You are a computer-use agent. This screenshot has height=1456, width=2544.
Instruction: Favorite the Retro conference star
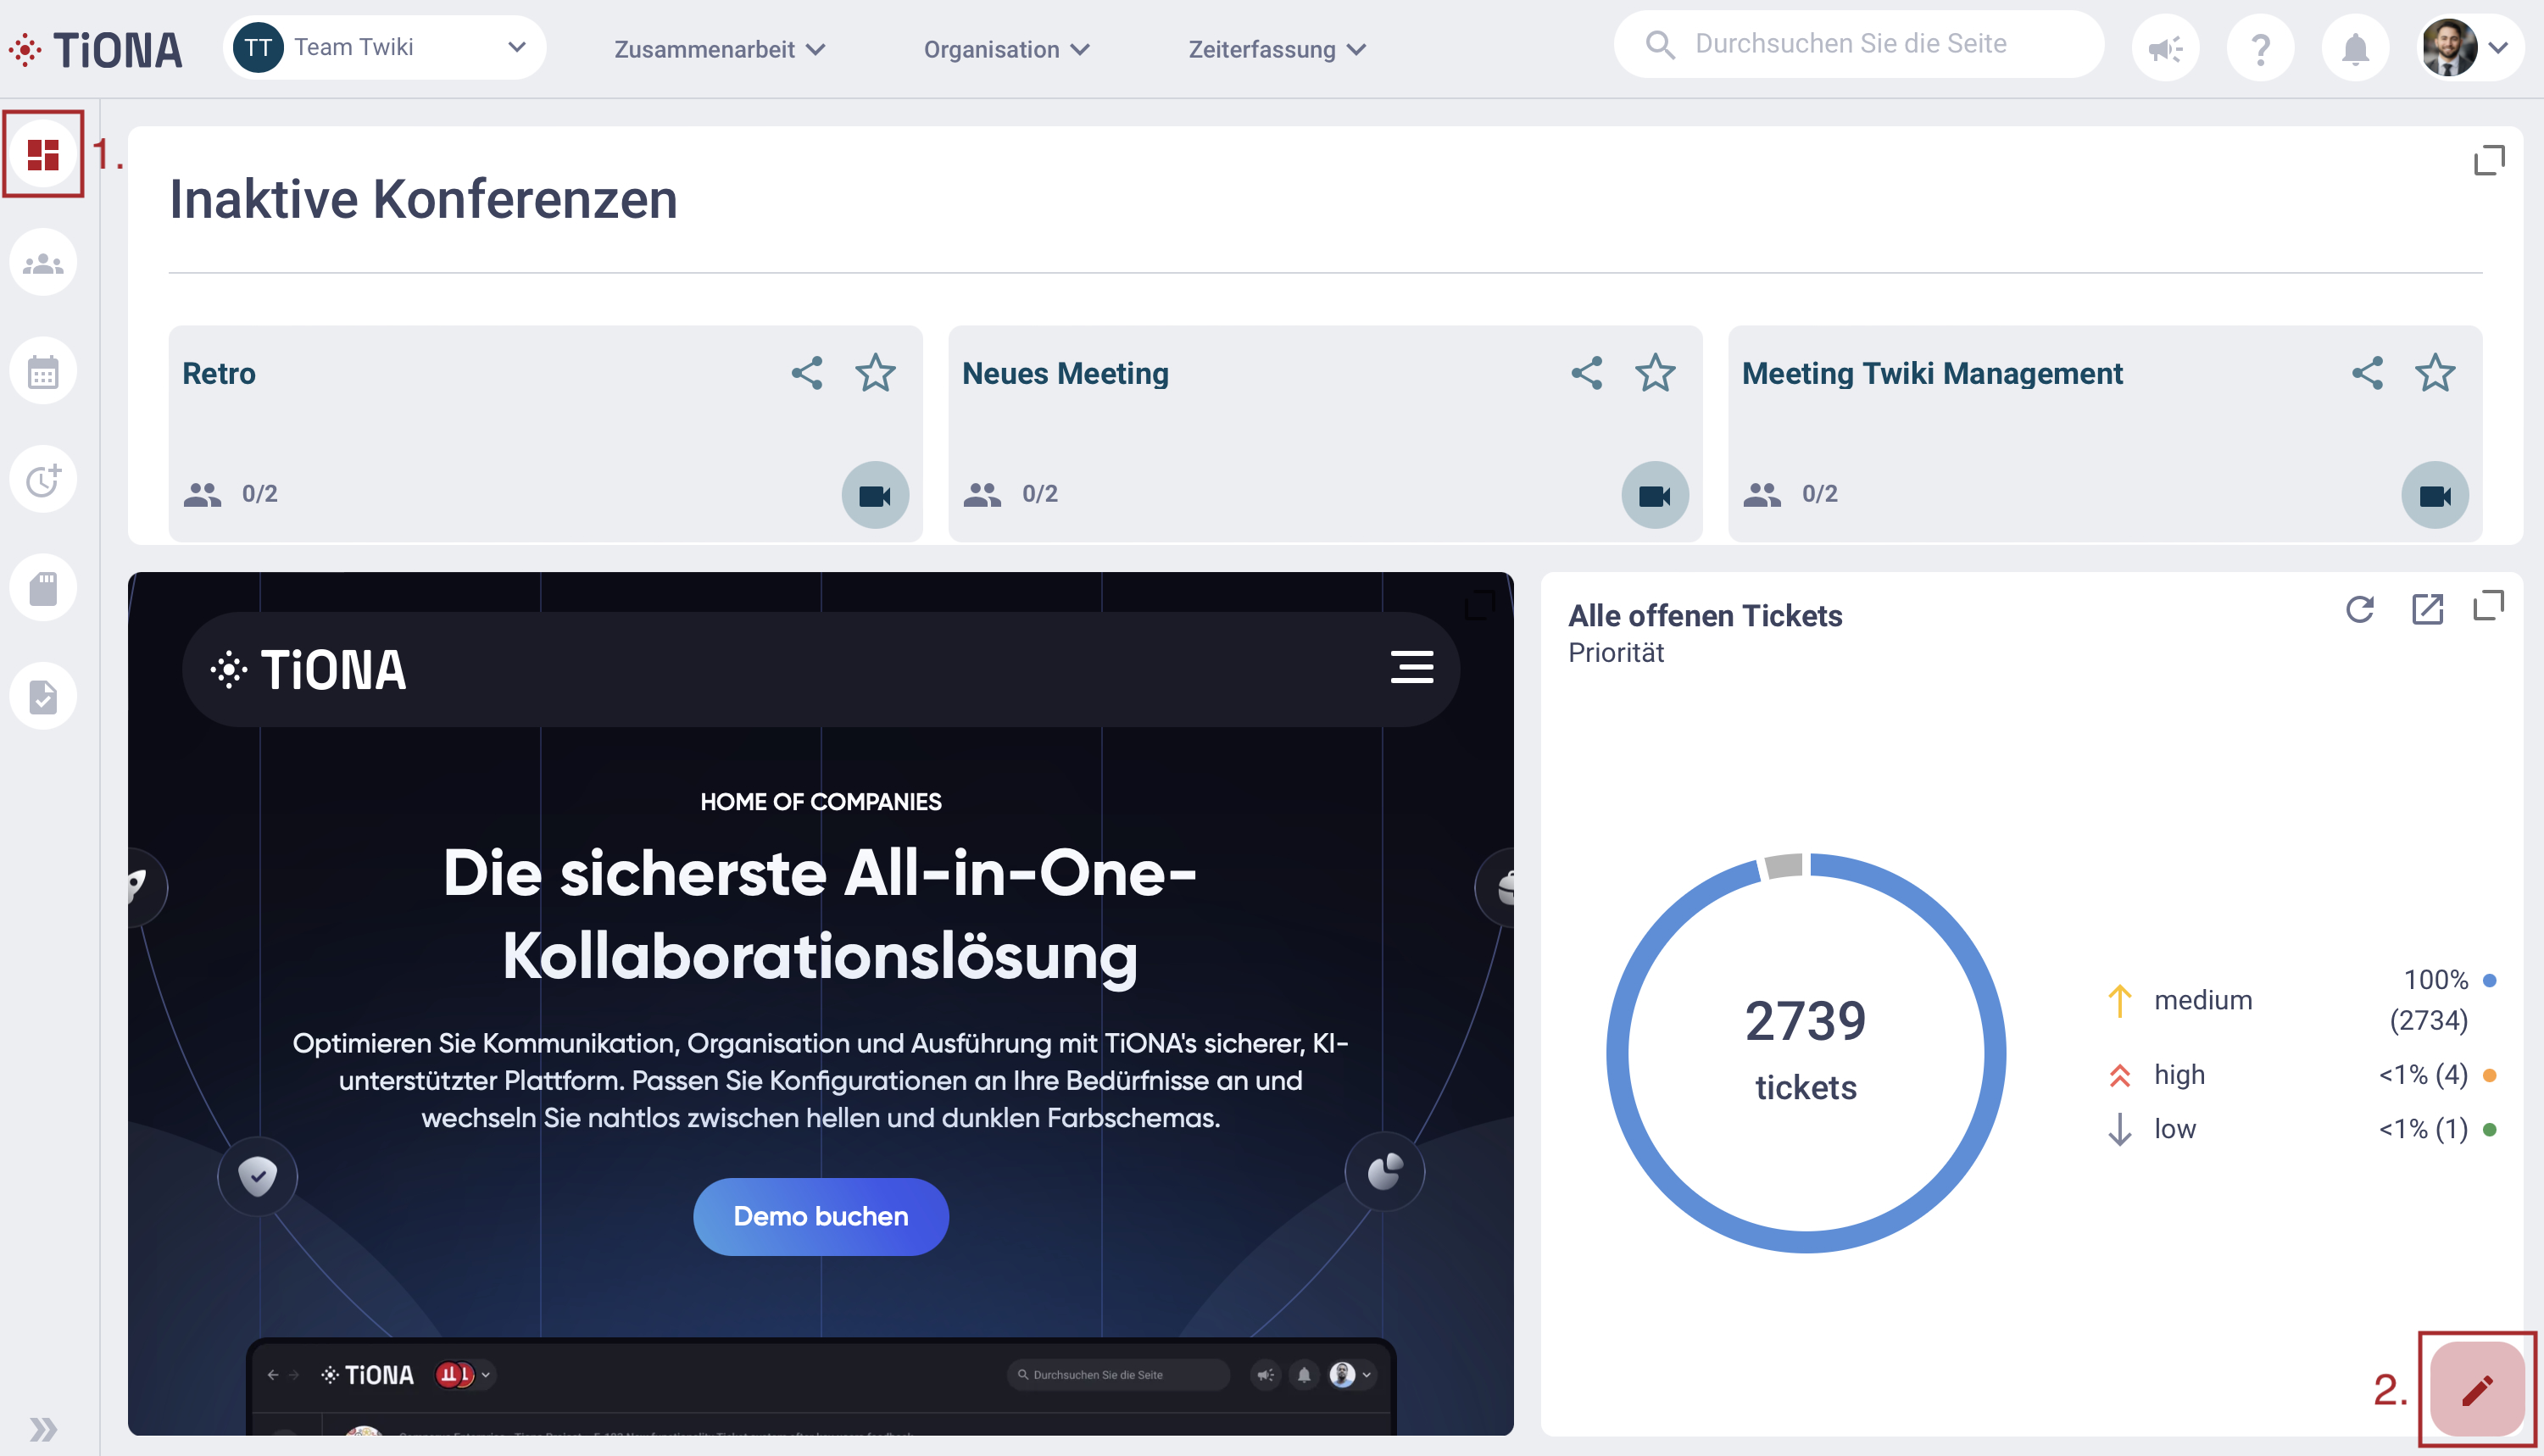[875, 373]
